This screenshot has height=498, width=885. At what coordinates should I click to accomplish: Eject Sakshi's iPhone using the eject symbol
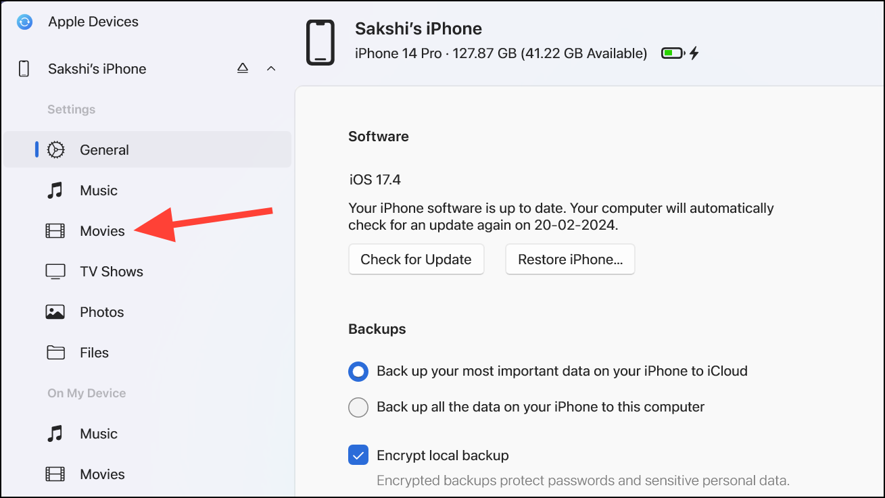point(242,68)
